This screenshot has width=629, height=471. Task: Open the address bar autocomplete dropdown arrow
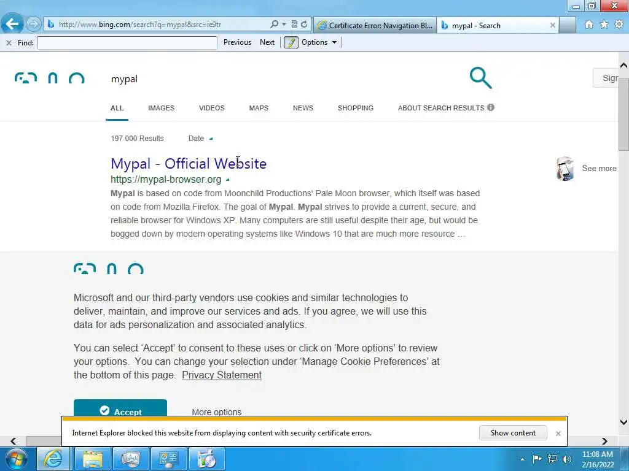(284, 25)
